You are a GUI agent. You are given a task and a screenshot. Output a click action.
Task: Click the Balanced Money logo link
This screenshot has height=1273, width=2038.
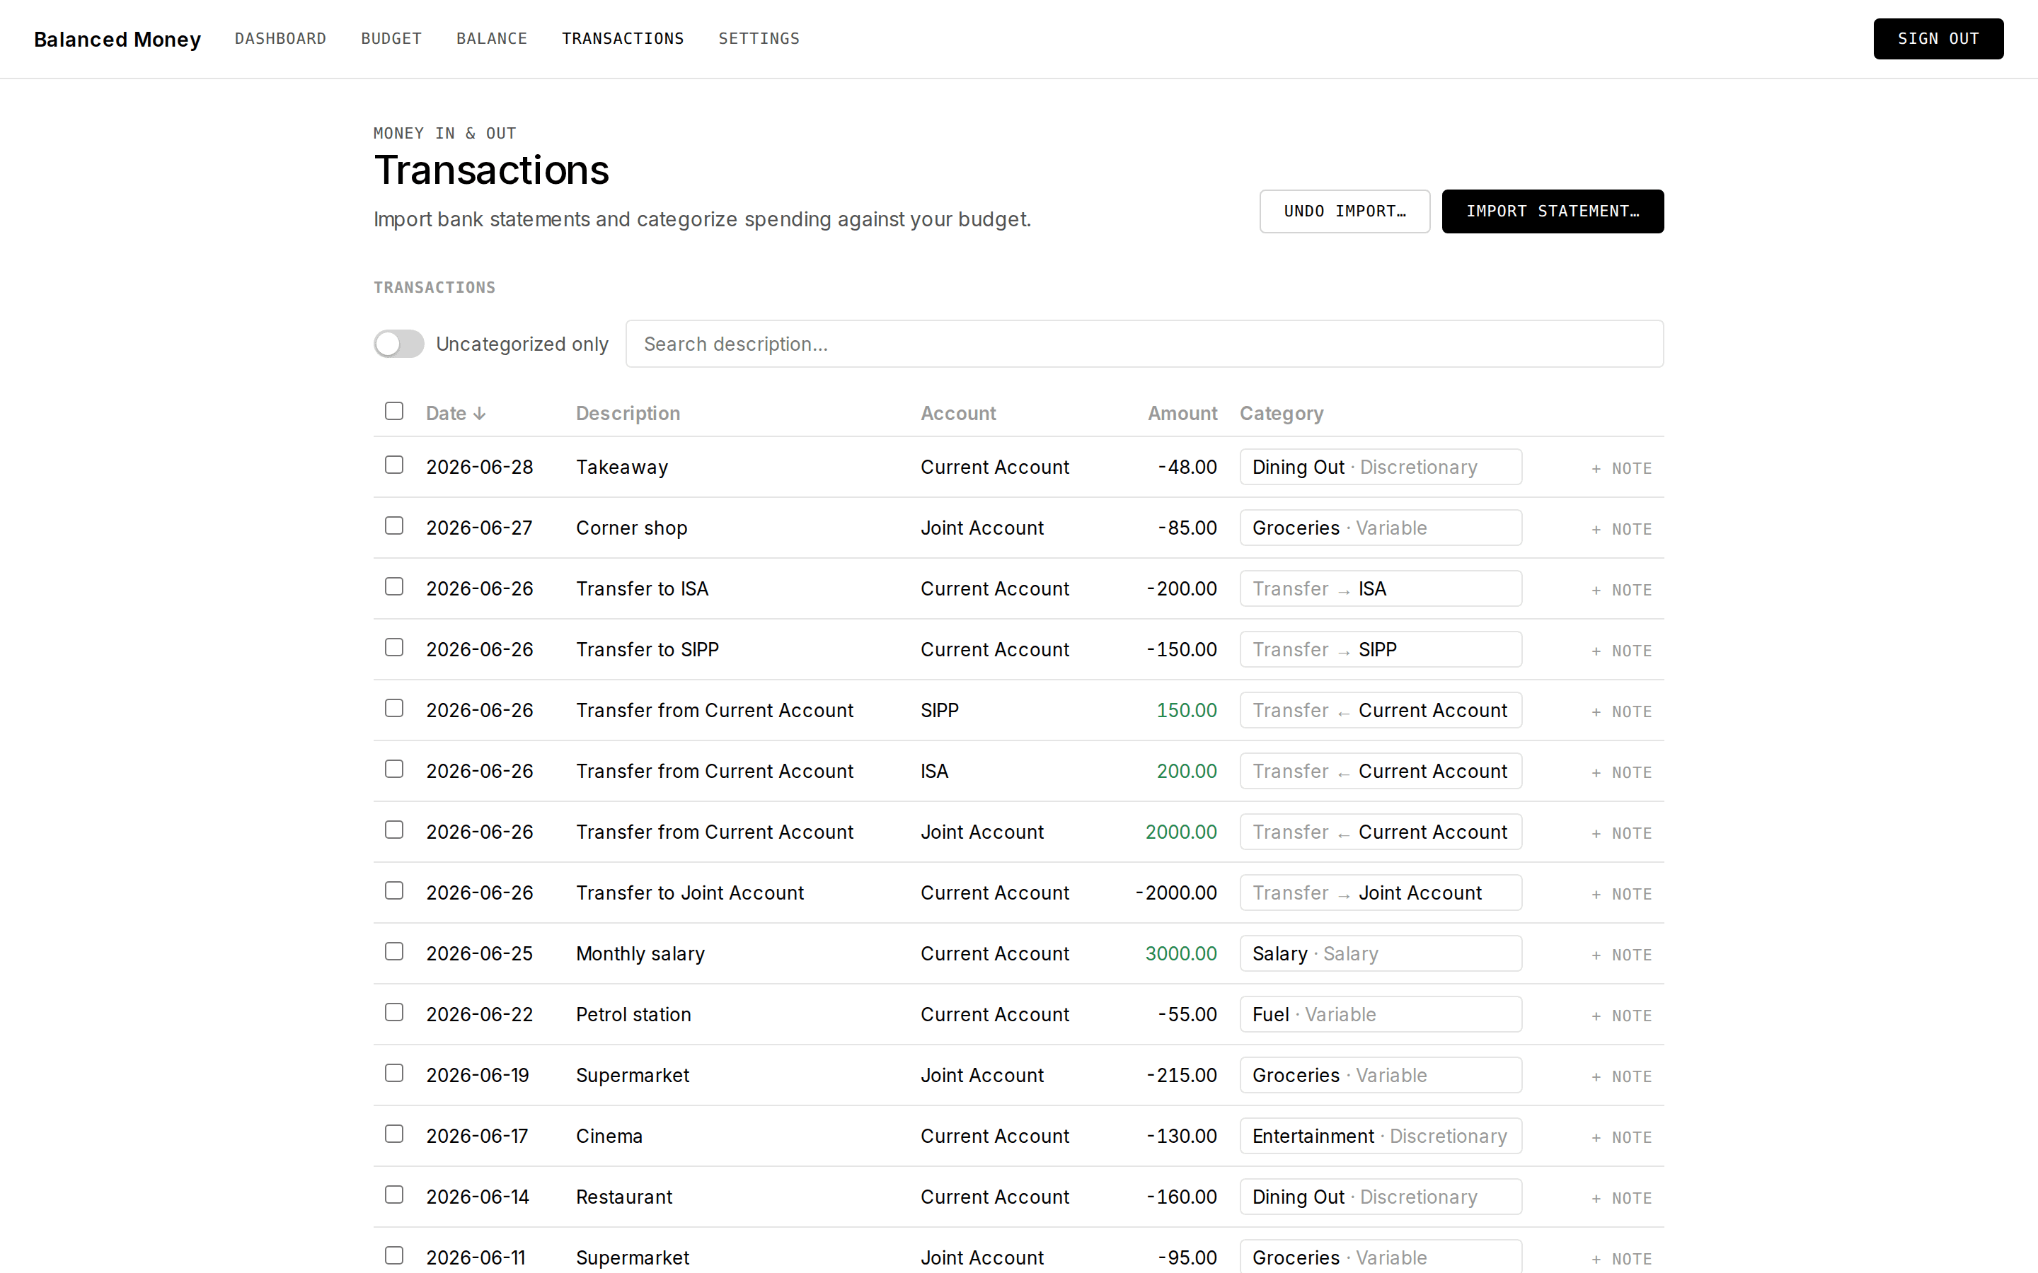click(x=117, y=40)
